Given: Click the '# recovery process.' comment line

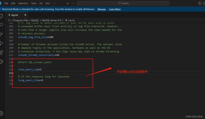Looking at the screenshot, I should [x=32, y=34].
